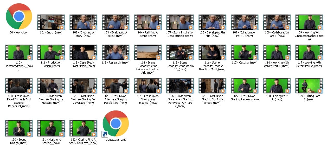Select 125 - Steadycam Staging For Frost POV

(x=180, y=86)
